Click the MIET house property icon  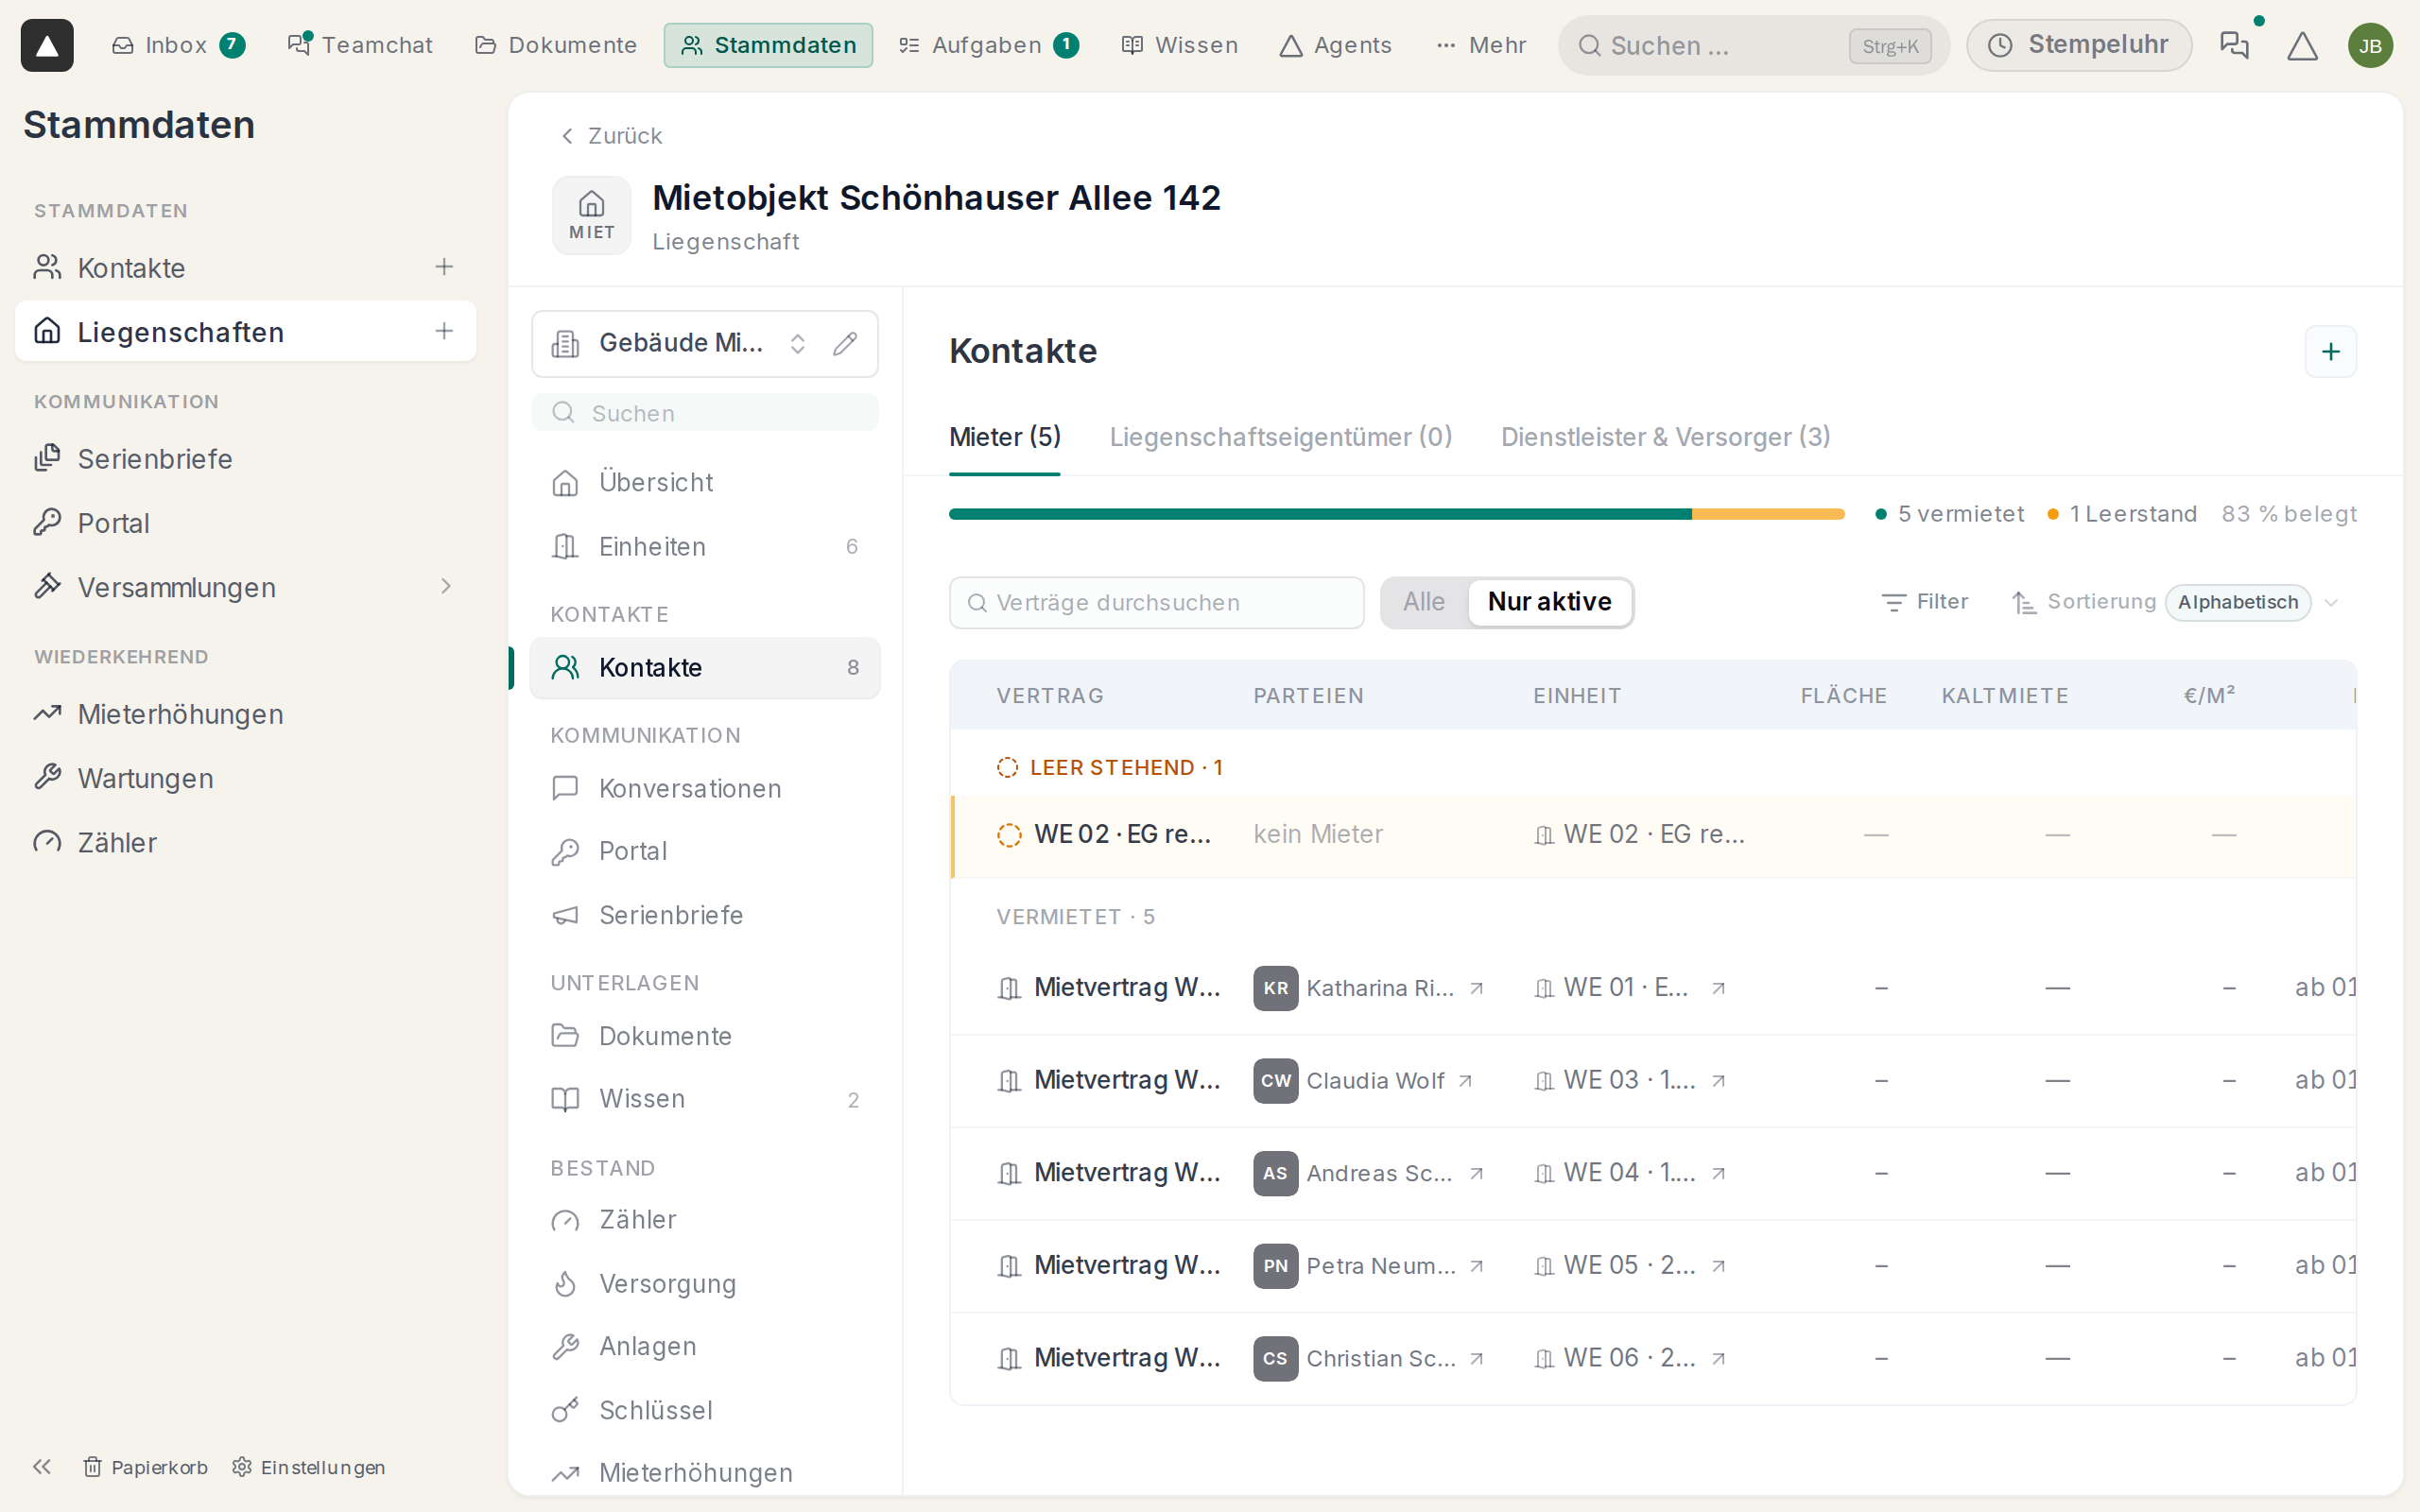pyautogui.click(x=592, y=215)
